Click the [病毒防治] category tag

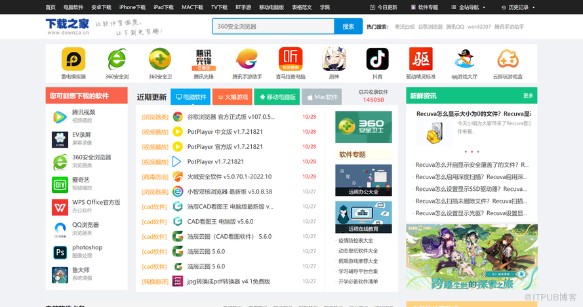click(155, 176)
